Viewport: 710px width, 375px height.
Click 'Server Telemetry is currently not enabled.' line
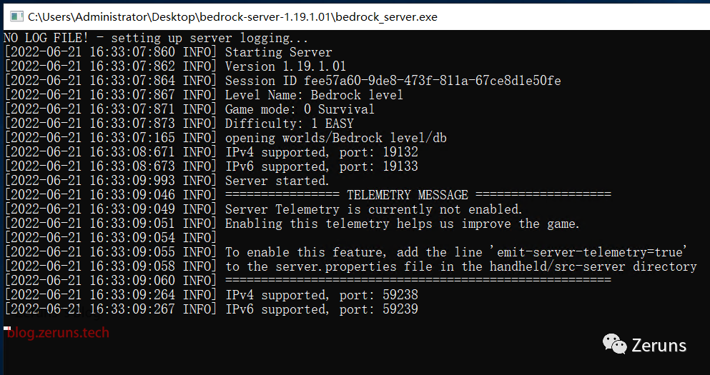[264, 209]
